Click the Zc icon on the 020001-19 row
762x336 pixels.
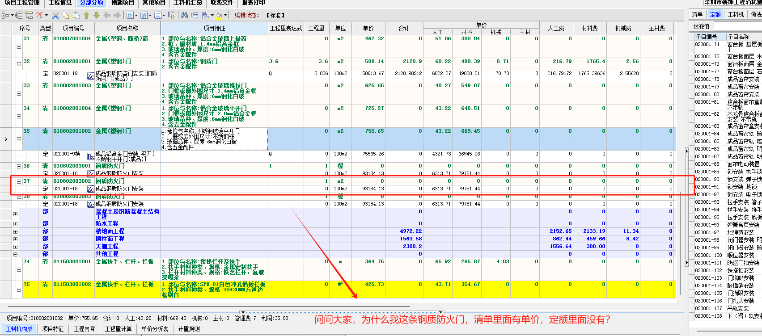(90, 76)
